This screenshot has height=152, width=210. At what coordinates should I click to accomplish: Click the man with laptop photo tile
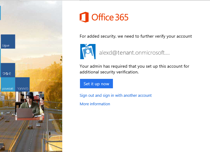point(30,106)
